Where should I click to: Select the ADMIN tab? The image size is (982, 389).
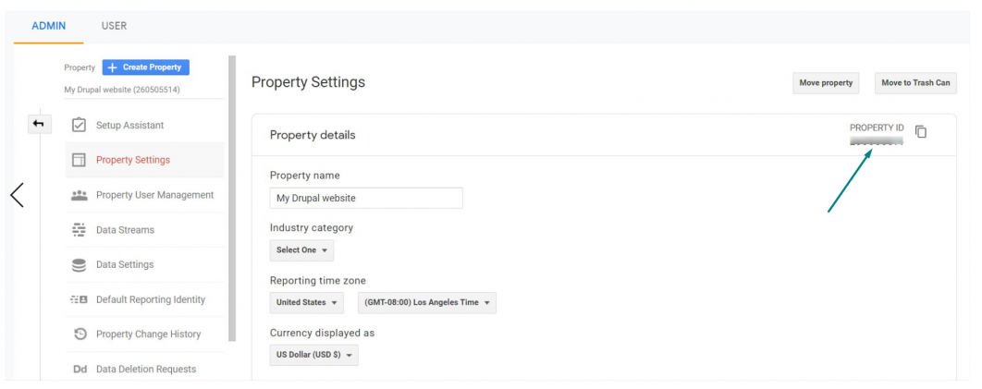tap(49, 26)
